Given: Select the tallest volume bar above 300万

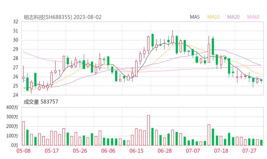Looking at the screenshot, I should [x=149, y=130].
